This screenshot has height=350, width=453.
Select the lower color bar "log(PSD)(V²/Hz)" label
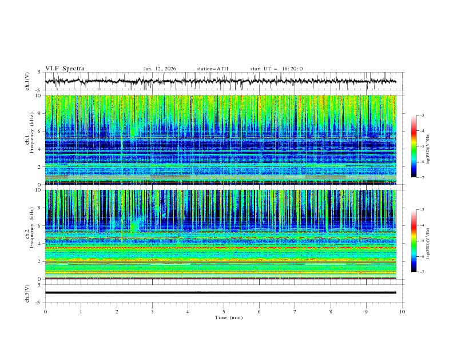point(428,244)
